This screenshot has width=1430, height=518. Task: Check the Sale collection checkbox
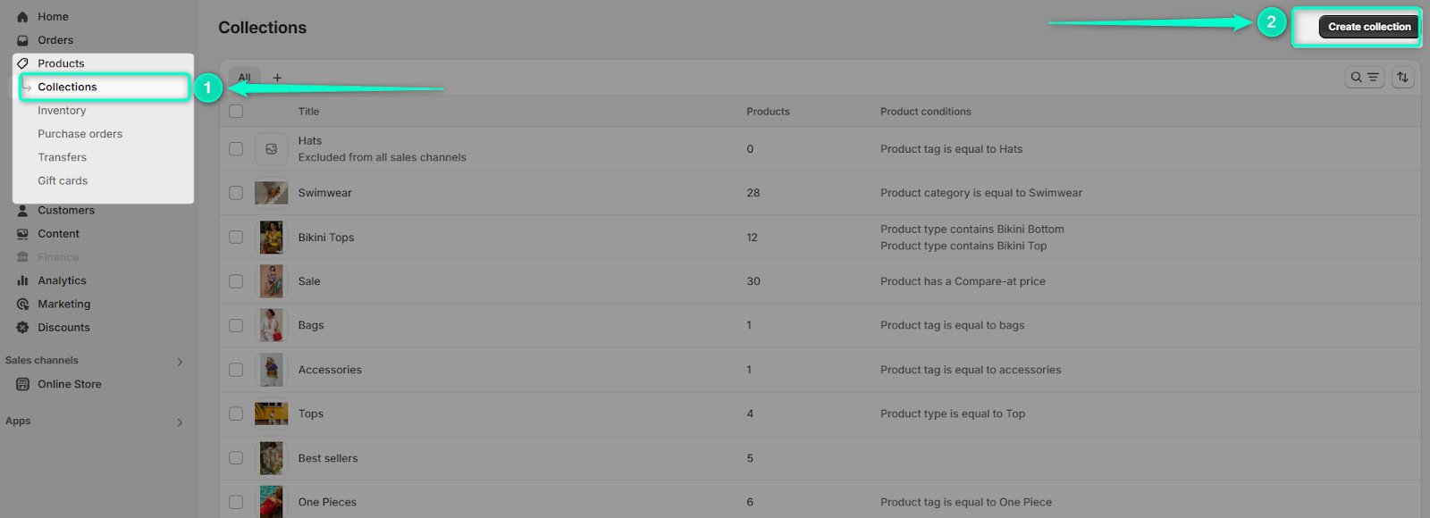point(236,281)
